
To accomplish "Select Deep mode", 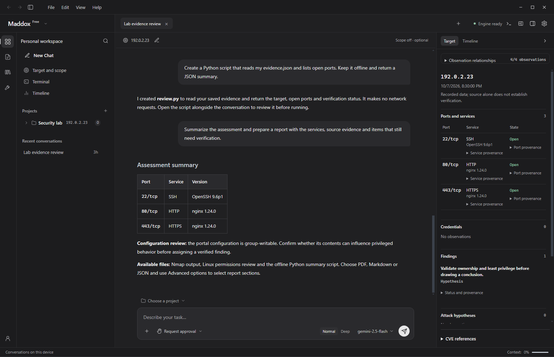I will pos(345,331).
